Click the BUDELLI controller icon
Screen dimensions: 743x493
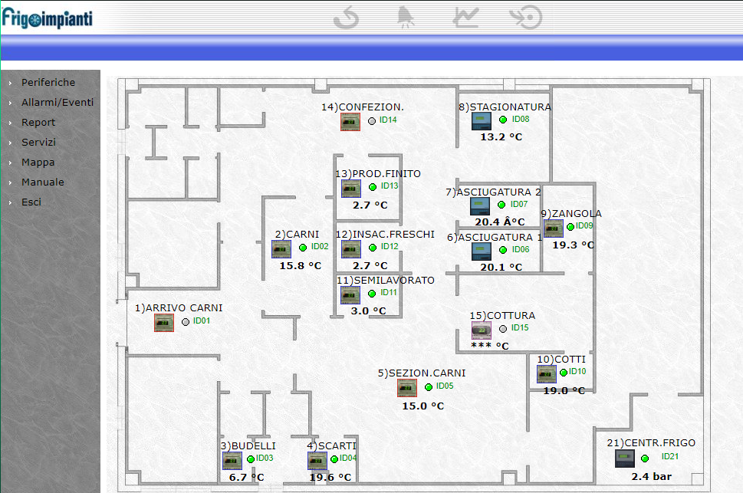(x=232, y=460)
